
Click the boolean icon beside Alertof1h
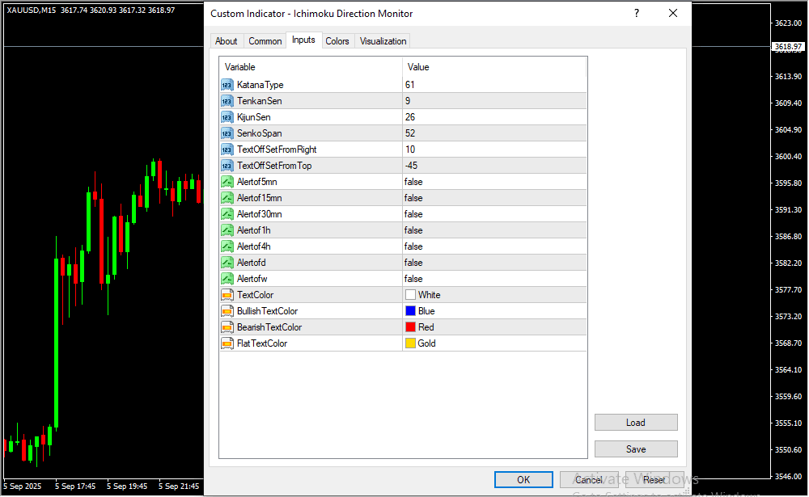[x=227, y=230]
